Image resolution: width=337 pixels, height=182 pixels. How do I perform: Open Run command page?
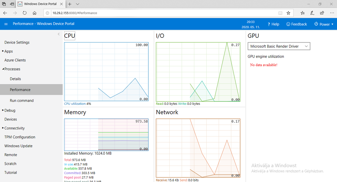[22, 101]
